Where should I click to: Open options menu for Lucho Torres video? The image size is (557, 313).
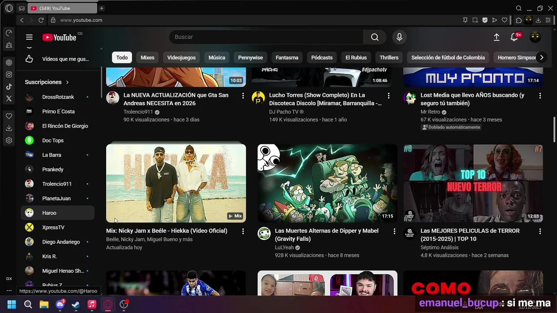389,96
